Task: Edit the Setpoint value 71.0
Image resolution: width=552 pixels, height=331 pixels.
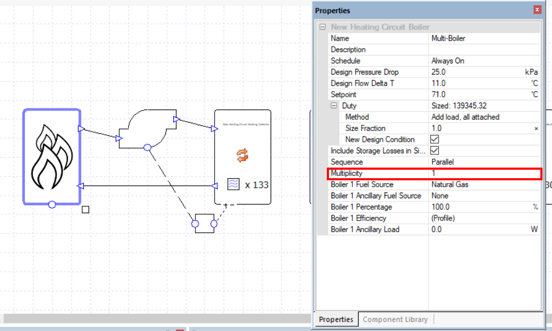Action: pos(484,95)
